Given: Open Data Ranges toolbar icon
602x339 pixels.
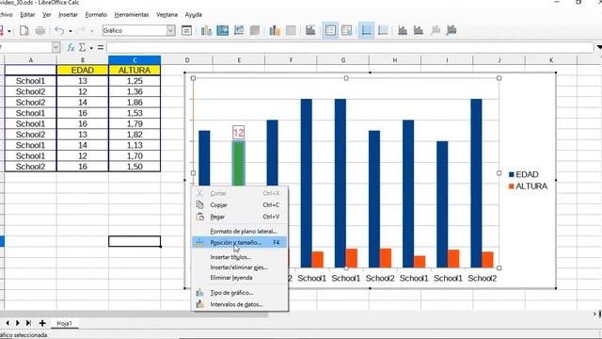Looking at the screenshot, I should pyautogui.click(x=275, y=30).
